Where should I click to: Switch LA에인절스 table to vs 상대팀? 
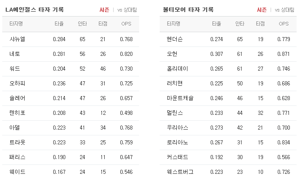(x=127, y=10)
